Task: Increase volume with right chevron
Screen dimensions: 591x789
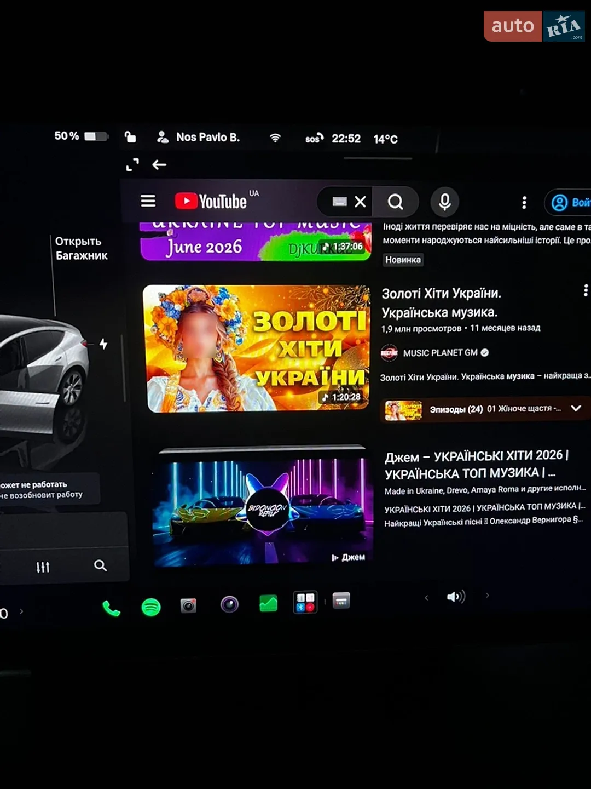Action: (487, 596)
